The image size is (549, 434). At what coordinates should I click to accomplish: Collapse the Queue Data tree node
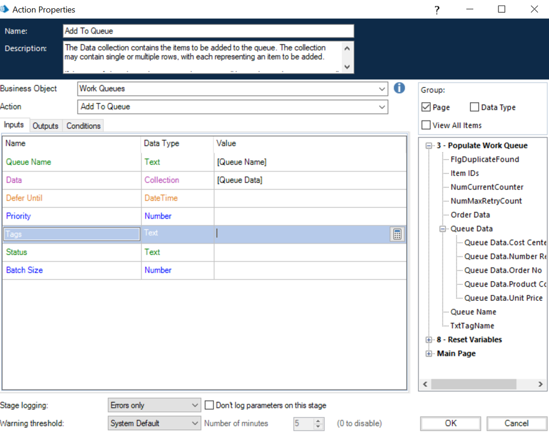(443, 229)
